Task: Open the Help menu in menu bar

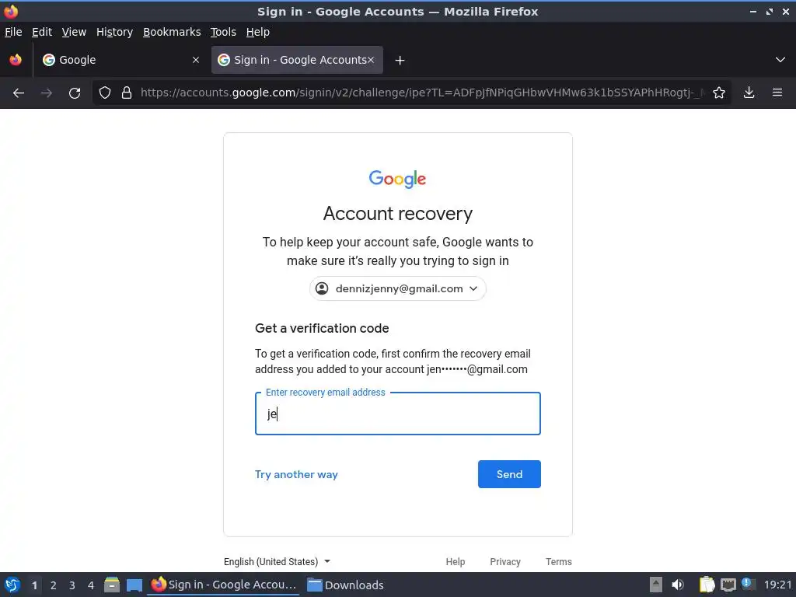Action: (257, 32)
